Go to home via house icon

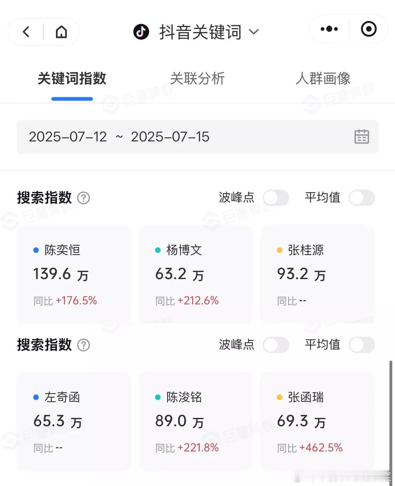pyautogui.click(x=61, y=32)
